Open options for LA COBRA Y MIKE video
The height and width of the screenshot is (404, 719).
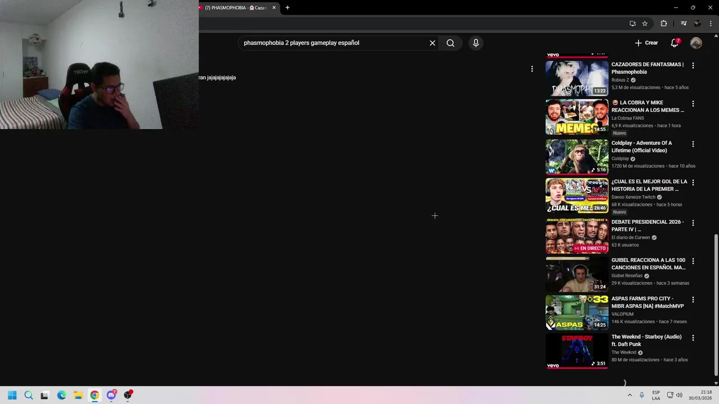point(693,104)
